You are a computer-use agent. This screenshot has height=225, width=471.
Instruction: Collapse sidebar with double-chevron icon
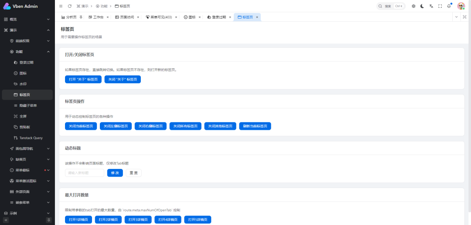[x=6, y=220]
